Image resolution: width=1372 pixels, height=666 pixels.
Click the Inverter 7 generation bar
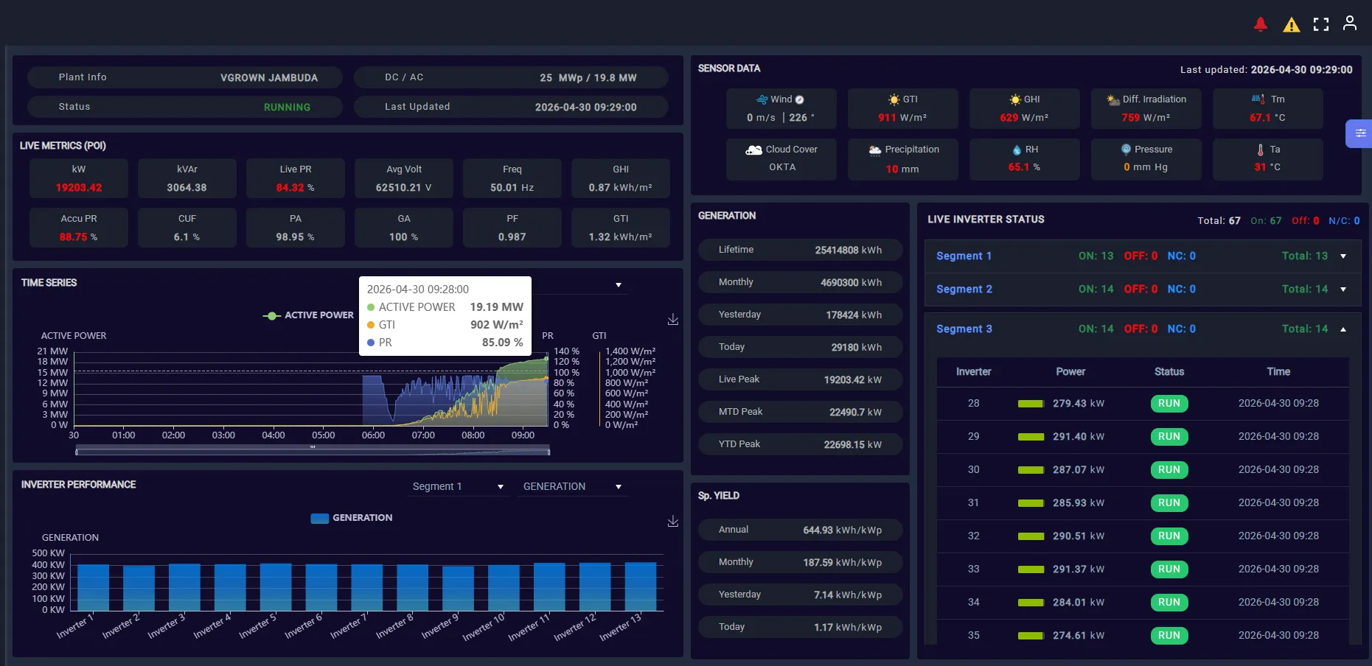pyautogui.click(x=367, y=588)
